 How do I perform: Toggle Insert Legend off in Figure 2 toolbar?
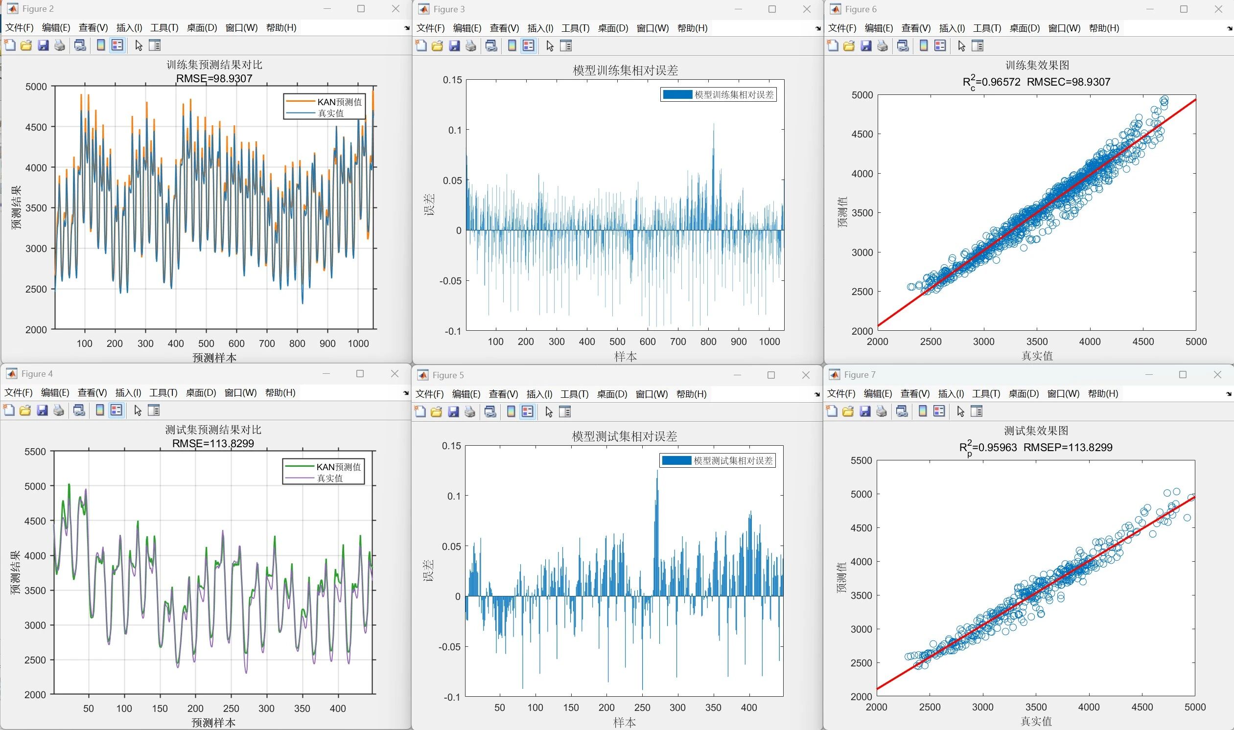pyautogui.click(x=117, y=46)
